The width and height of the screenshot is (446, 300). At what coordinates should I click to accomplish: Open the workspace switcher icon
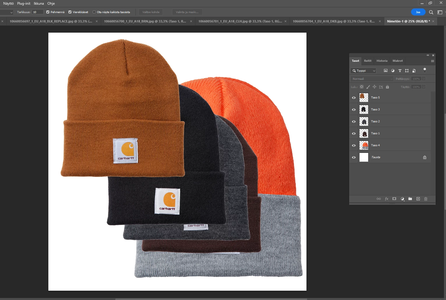pyautogui.click(x=440, y=12)
